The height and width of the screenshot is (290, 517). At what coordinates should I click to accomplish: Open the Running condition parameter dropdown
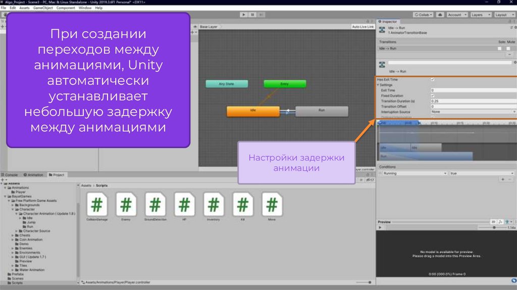(x=412, y=173)
